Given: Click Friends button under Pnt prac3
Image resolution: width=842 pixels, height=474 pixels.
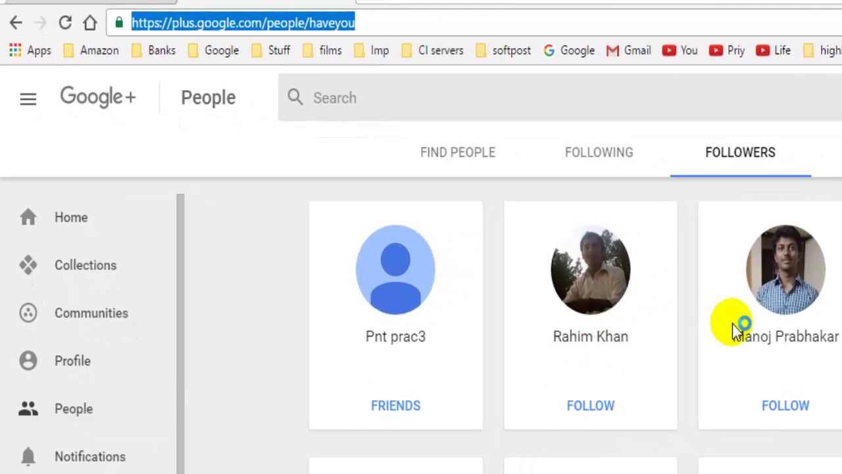Looking at the screenshot, I should click(395, 406).
